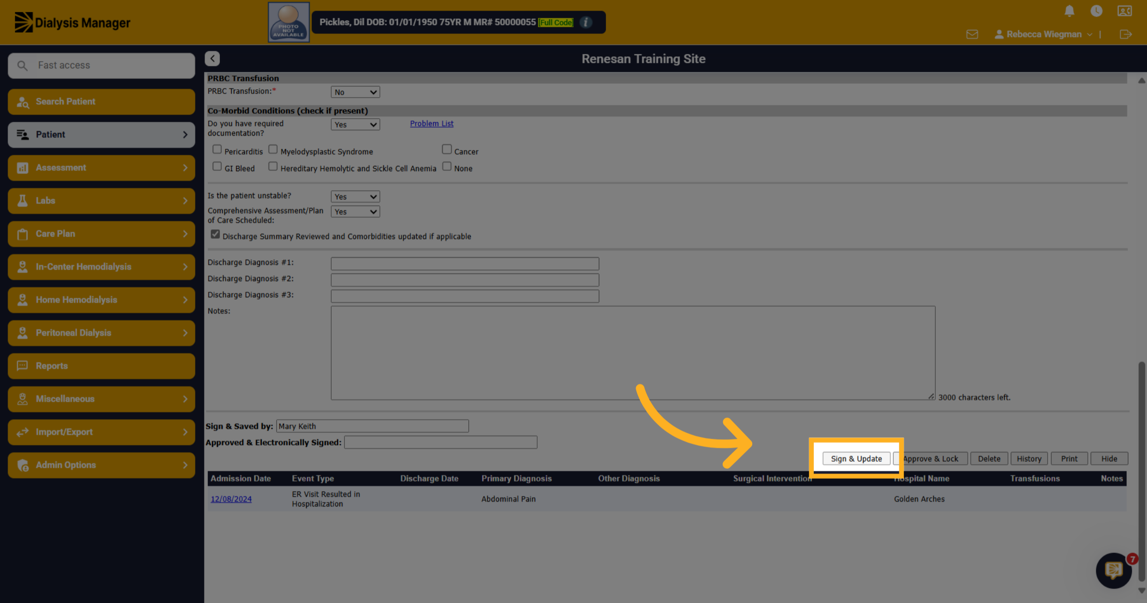The height and width of the screenshot is (603, 1147).
Task: Open the PRBC Transfusion dropdown
Action: pyautogui.click(x=355, y=92)
